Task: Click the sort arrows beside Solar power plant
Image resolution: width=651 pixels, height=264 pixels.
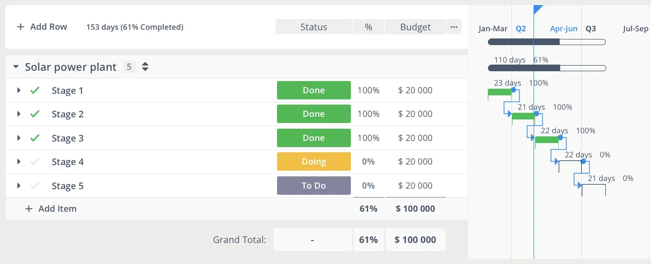Action: [x=145, y=67]
